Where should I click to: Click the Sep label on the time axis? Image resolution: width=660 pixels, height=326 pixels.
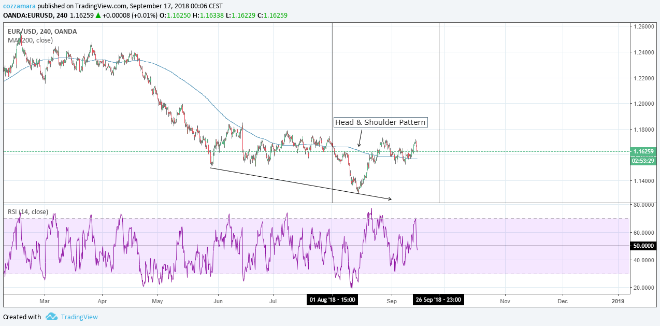pyautogui.click(x=392, y=300)
